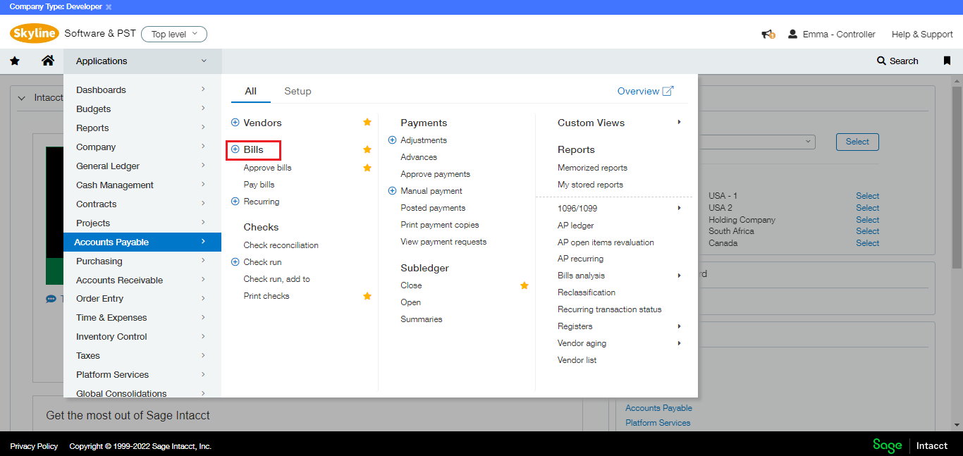Open Check reconciliation
This screenshot has height=456, width=963.
point(281,245)
